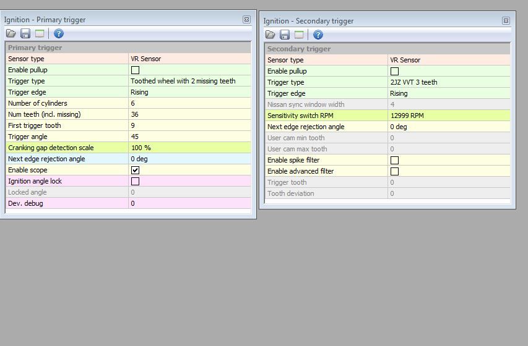The image size is (528, 346).
Task: Click open file icon in Secondary trigger toolbar
Action: coord(270,35)
